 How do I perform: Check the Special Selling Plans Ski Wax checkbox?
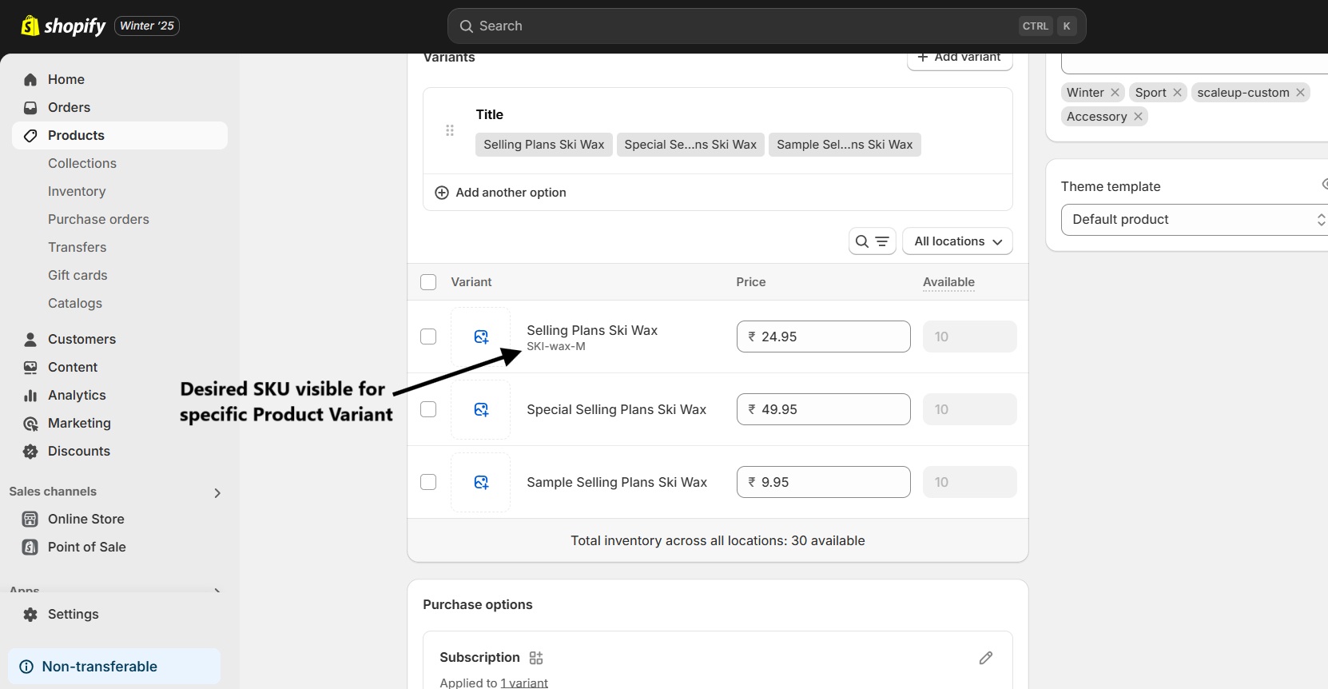click(428, 409)
